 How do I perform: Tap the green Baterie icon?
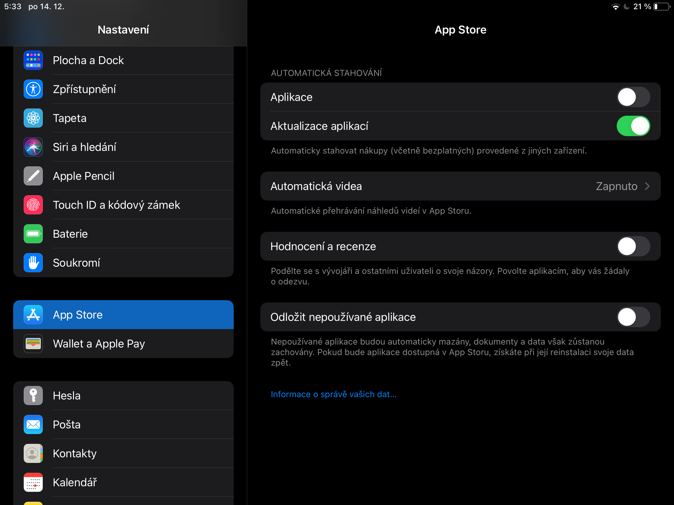[x=33, y=234]
